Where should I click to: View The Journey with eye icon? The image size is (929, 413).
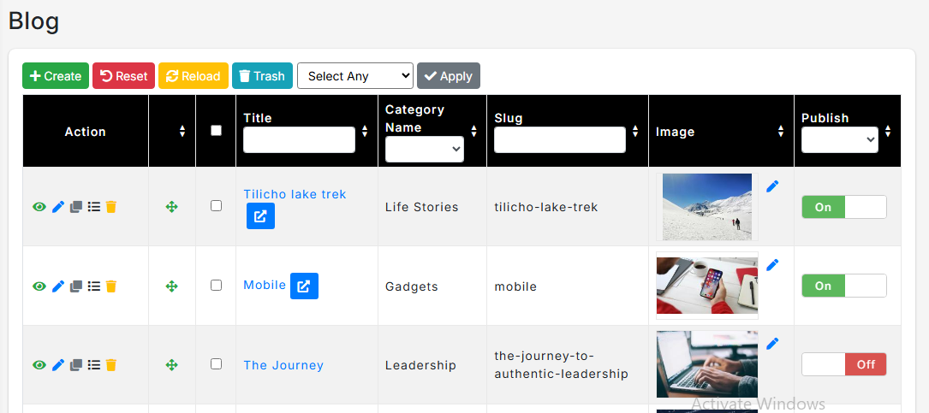click(39, 365)
